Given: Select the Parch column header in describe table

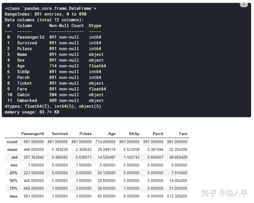Looking at the screenshot, I should tap(158, 134).
